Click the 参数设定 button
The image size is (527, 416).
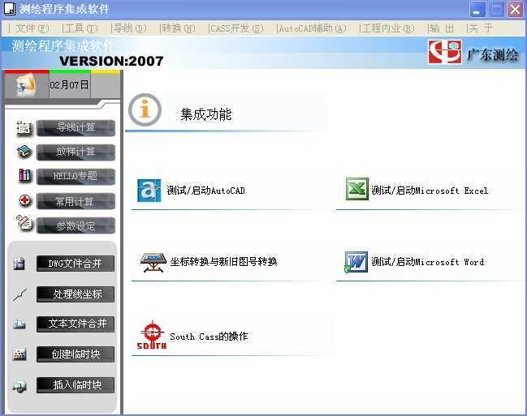coord(76,225)
